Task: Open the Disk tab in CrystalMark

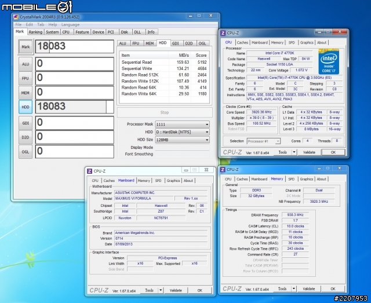Action: [125, 32]
